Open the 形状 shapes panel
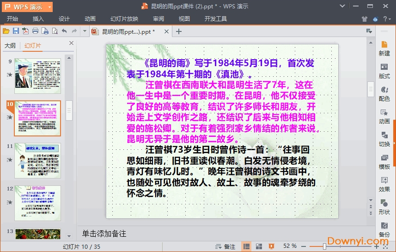The height and width of the screenshot is (252, 396). tap(384, 206)
